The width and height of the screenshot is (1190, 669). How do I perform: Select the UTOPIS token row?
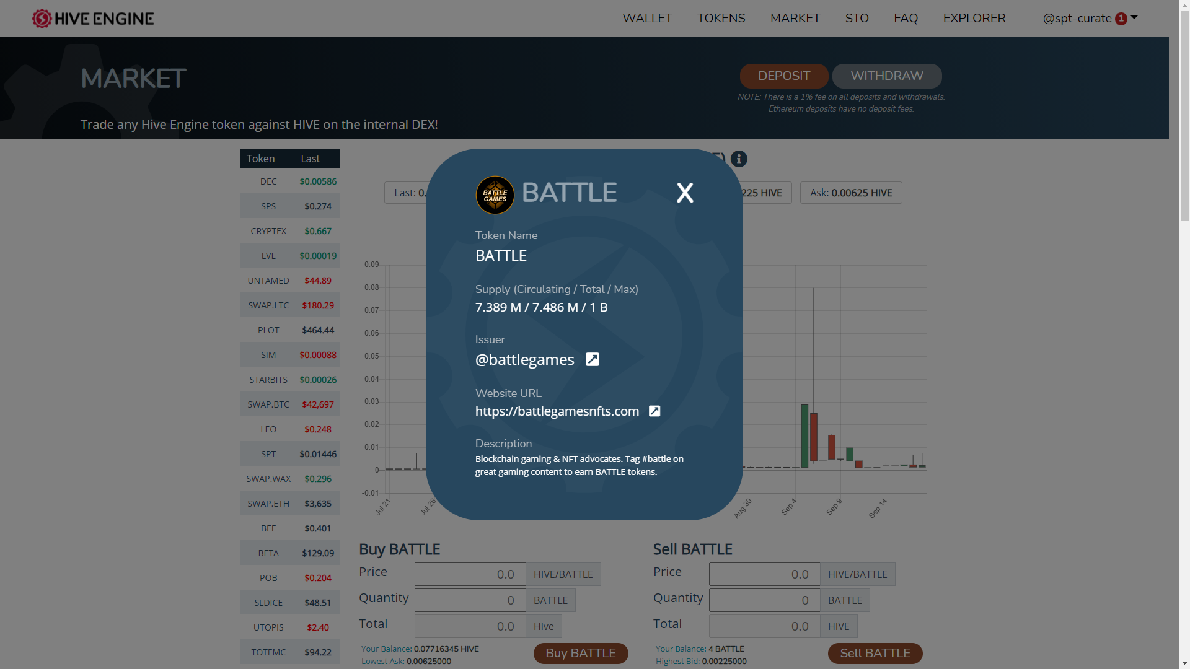[x=290, y=627]
